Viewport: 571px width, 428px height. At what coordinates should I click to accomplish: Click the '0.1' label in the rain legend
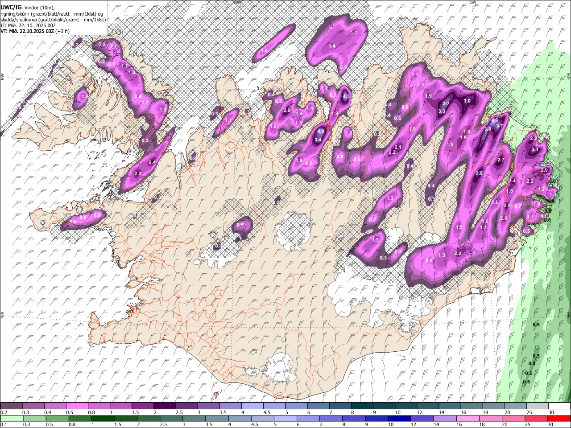pyautogui.click(x=4, y=424)
